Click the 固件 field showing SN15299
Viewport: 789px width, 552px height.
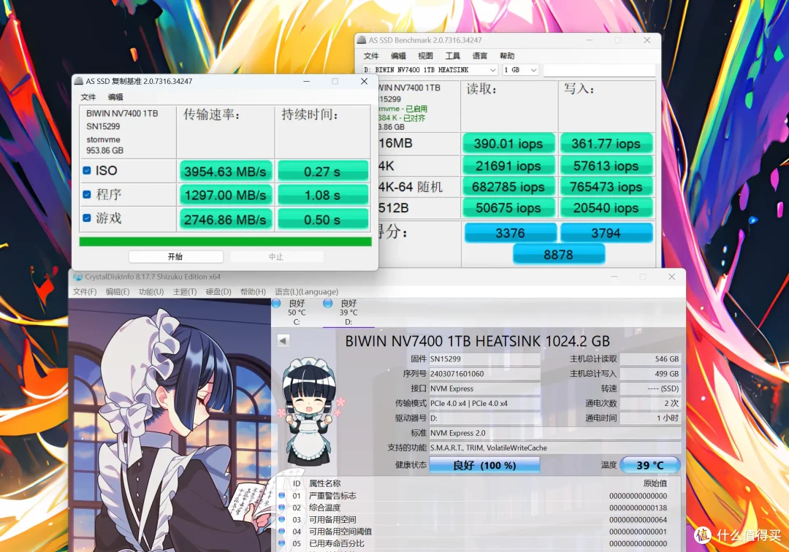(484, 359)
